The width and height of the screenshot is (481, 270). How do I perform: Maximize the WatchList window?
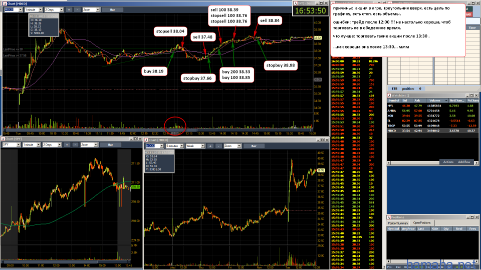pos(472,95)
